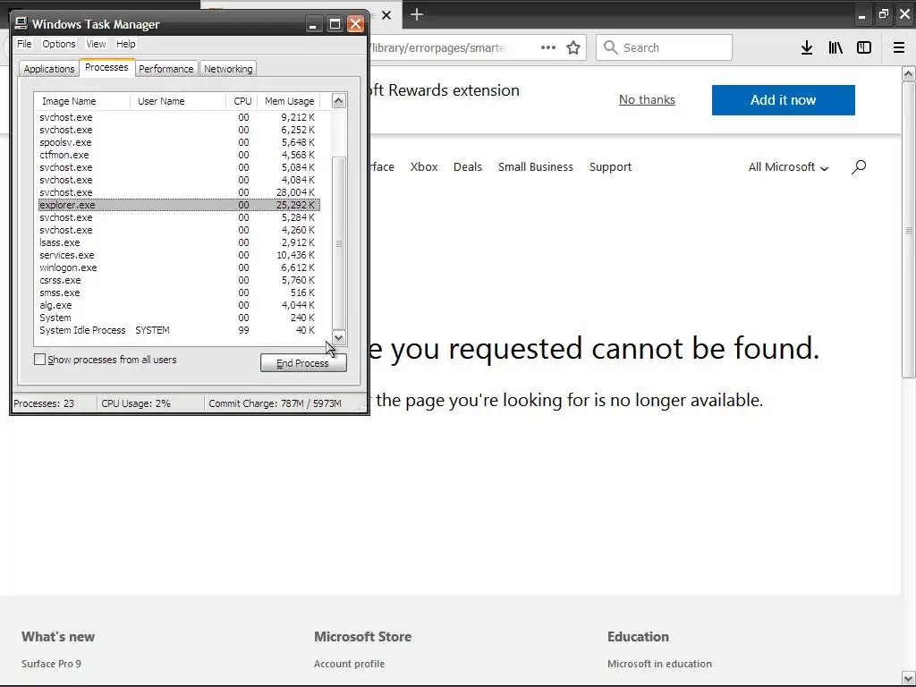Sort by Image Name column header

point(81,101)
